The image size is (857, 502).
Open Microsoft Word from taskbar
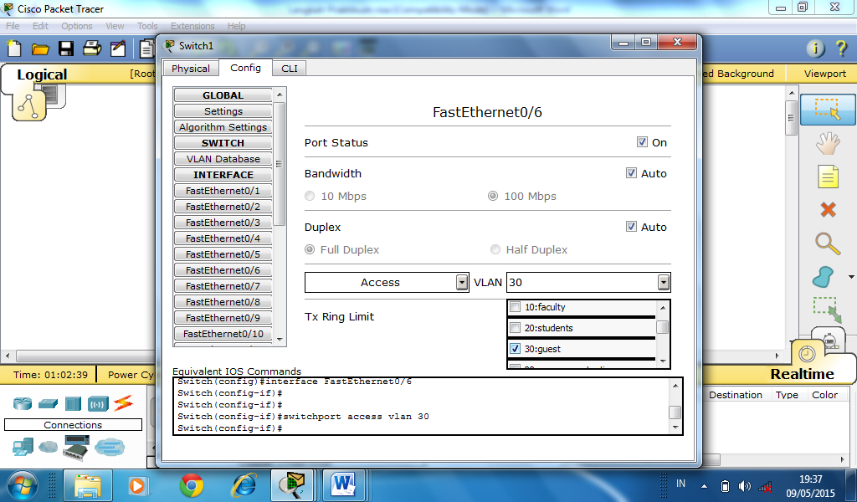tap(343, 485)
